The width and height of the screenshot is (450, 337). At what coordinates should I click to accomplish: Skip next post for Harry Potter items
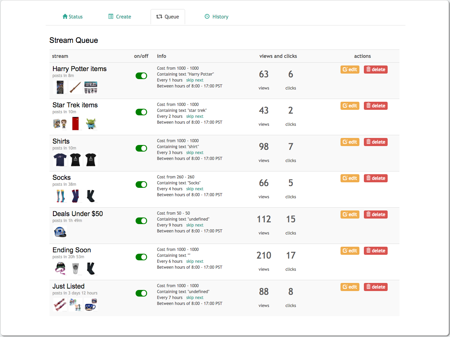pos(195,80)
